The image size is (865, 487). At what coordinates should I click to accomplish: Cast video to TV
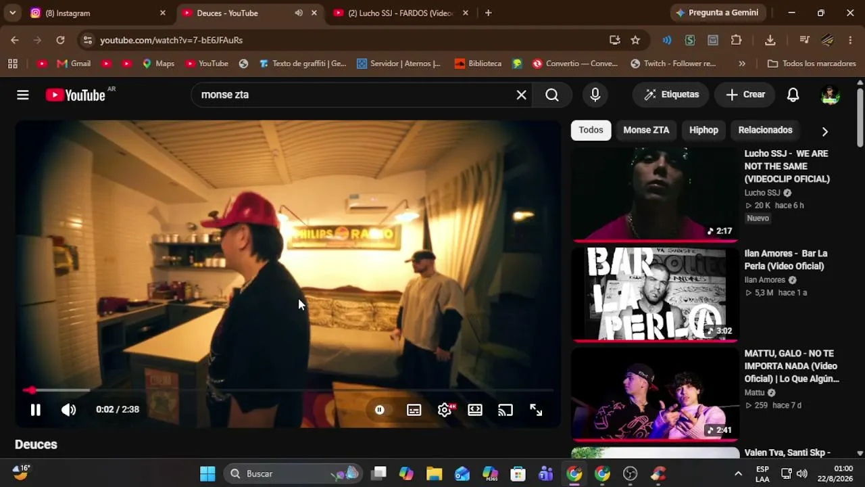505,410
